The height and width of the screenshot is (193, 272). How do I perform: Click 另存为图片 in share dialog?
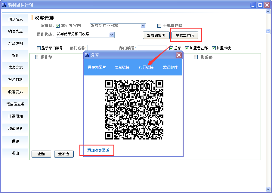97,67
